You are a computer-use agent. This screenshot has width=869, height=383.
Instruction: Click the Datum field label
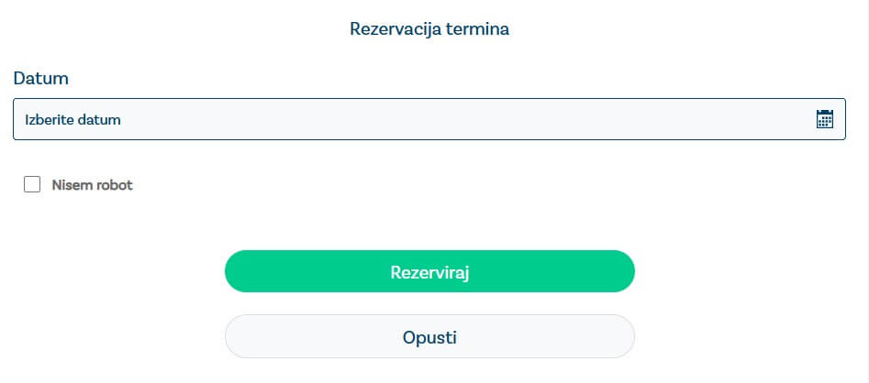[41, 79]
